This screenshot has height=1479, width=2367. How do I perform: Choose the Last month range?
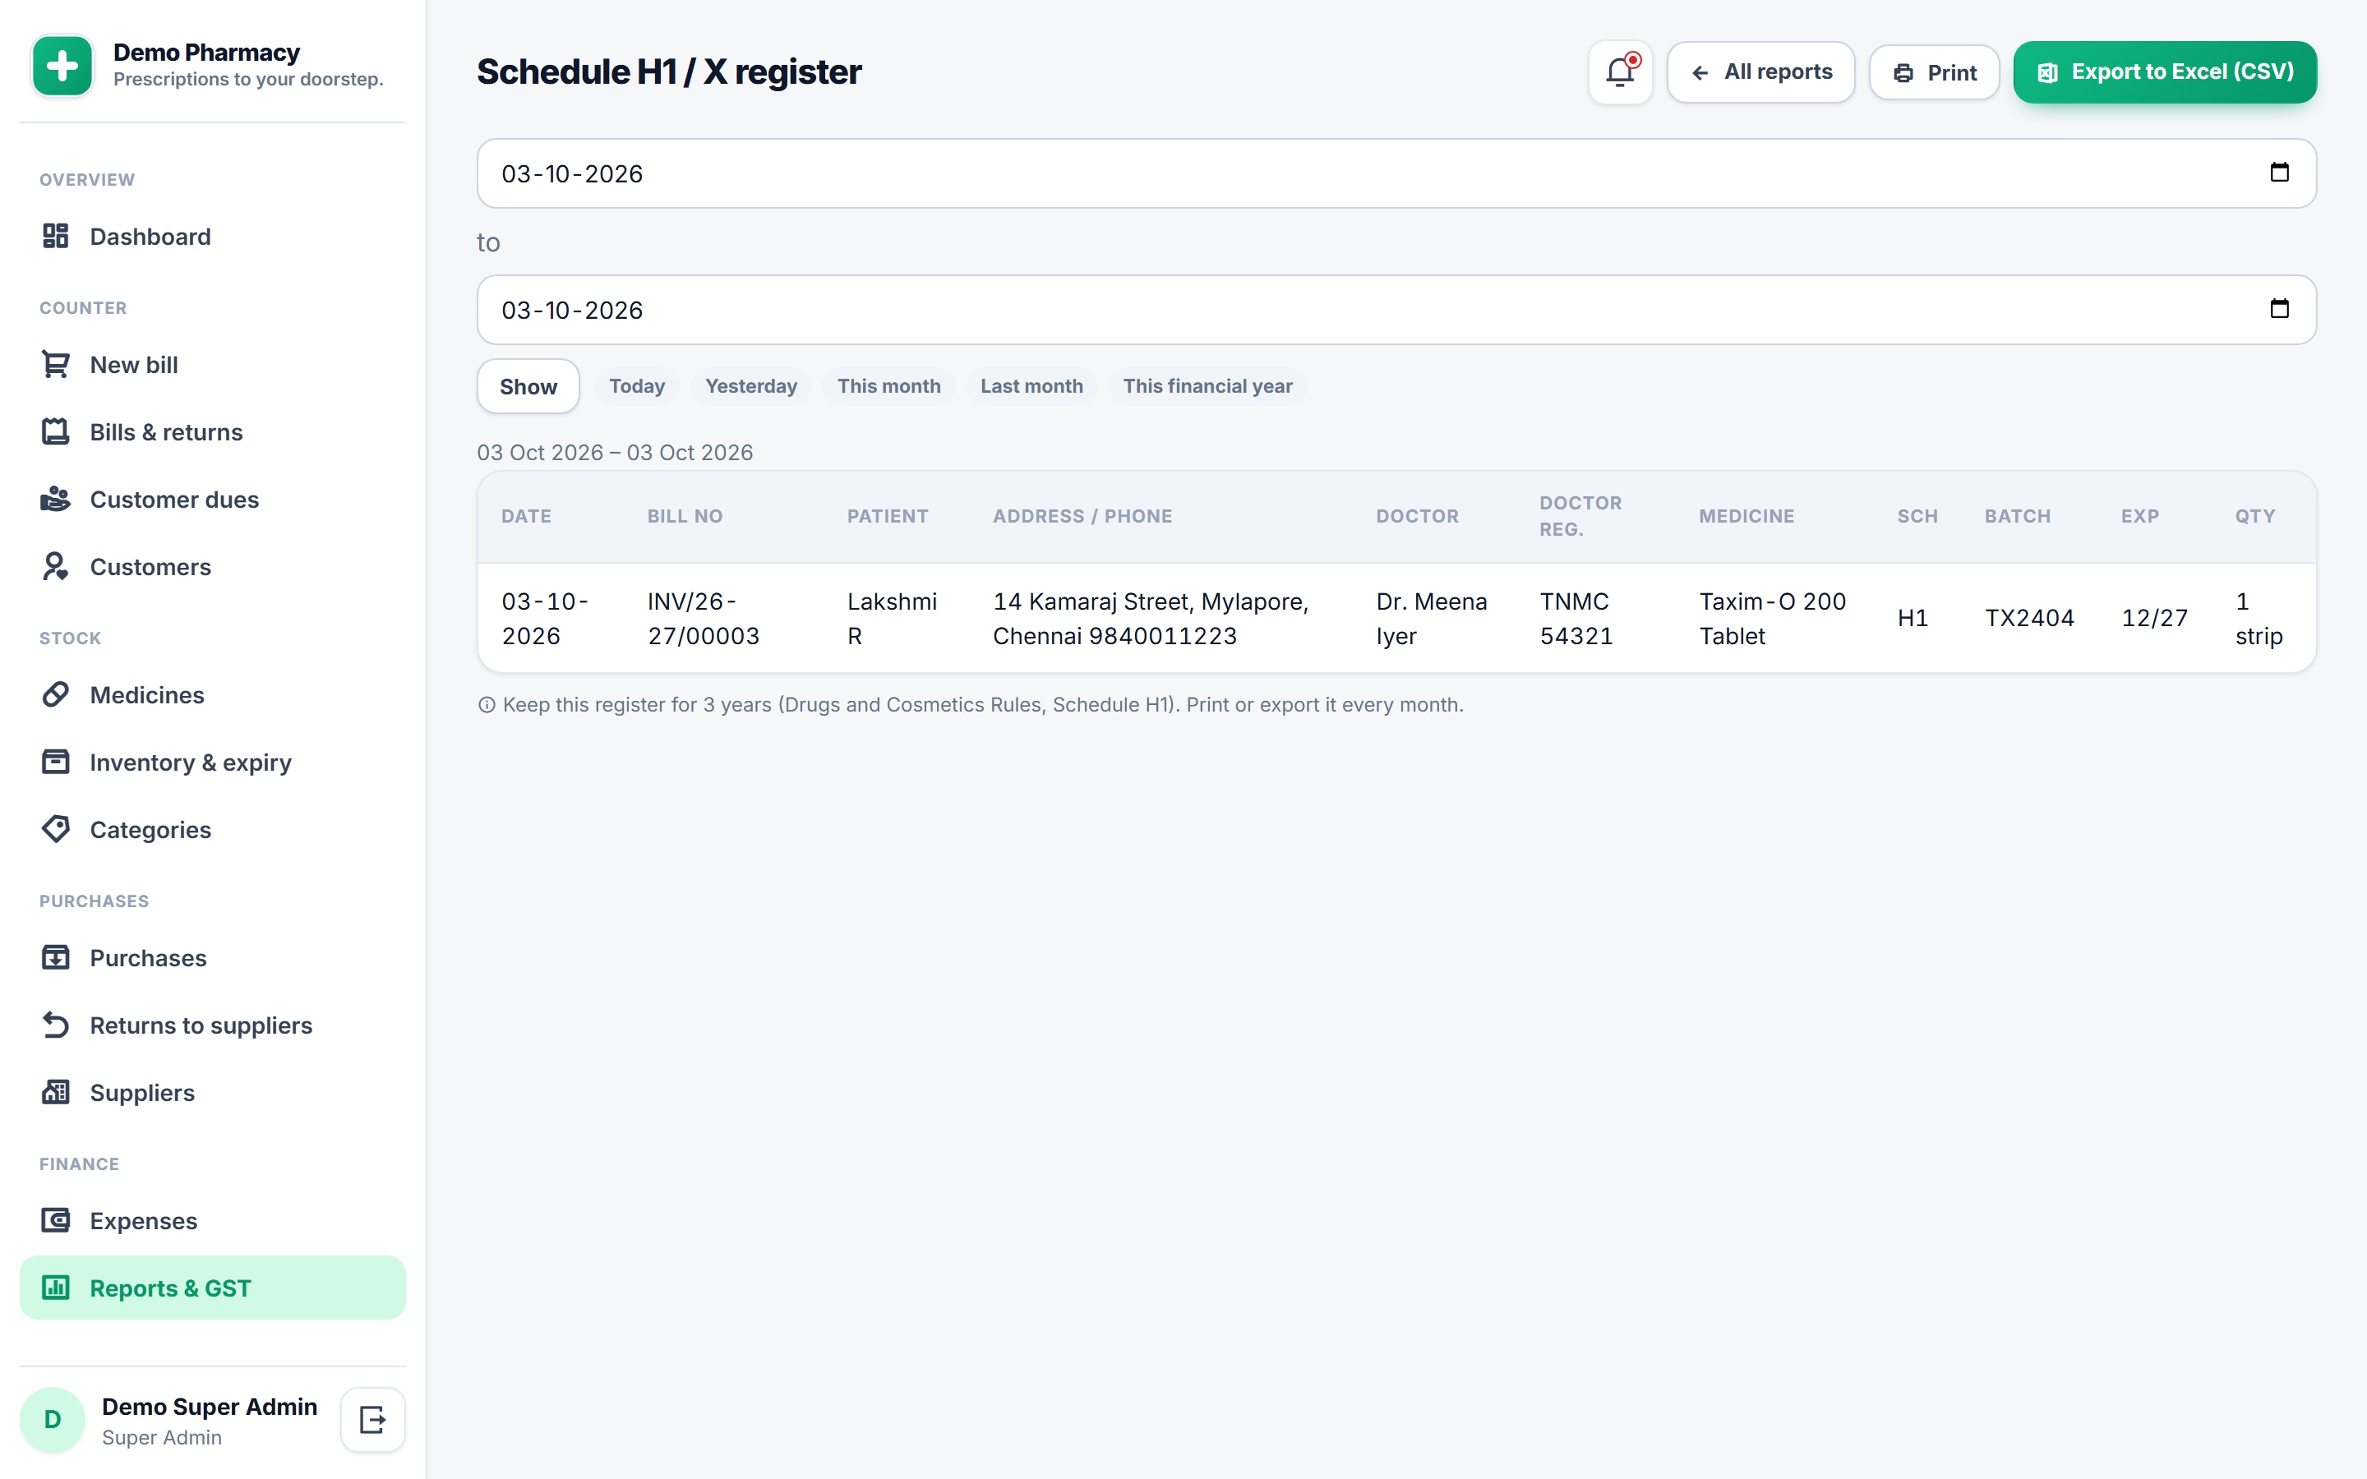(x=1032, y=386)
